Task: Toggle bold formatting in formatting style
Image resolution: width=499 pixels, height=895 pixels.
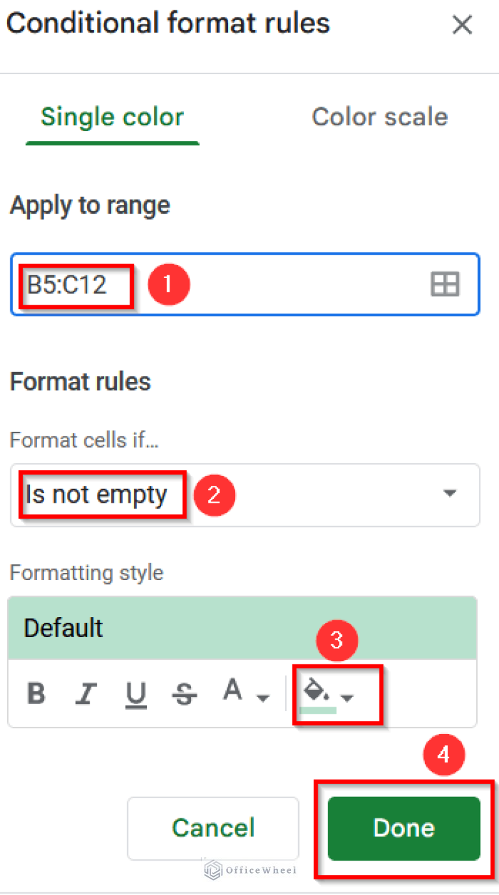Action: (x=36, y=694)
